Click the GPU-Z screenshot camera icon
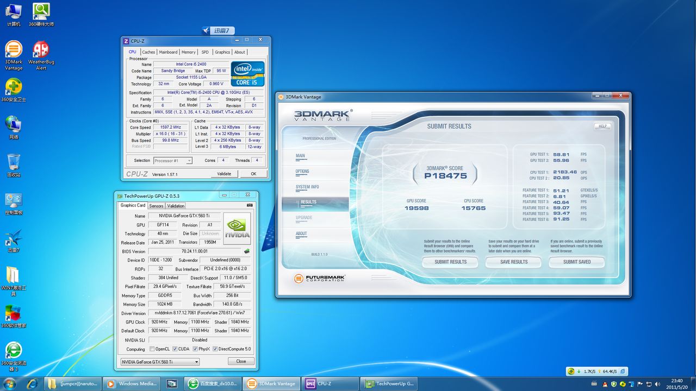 point(250,205)
